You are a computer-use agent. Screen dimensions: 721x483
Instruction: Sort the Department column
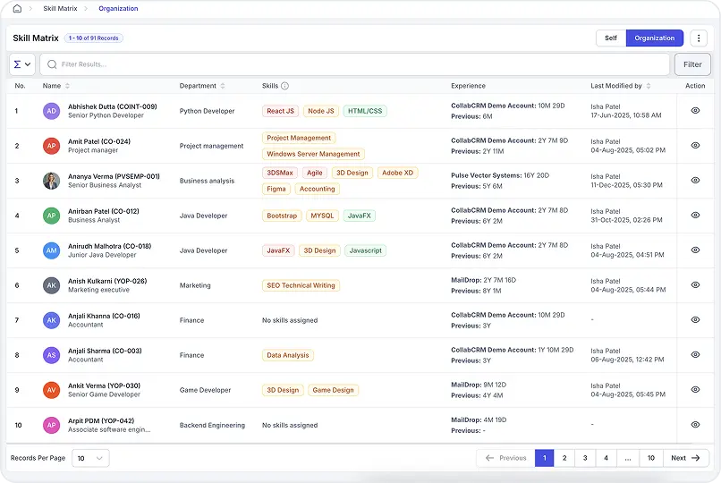(223, 86)
